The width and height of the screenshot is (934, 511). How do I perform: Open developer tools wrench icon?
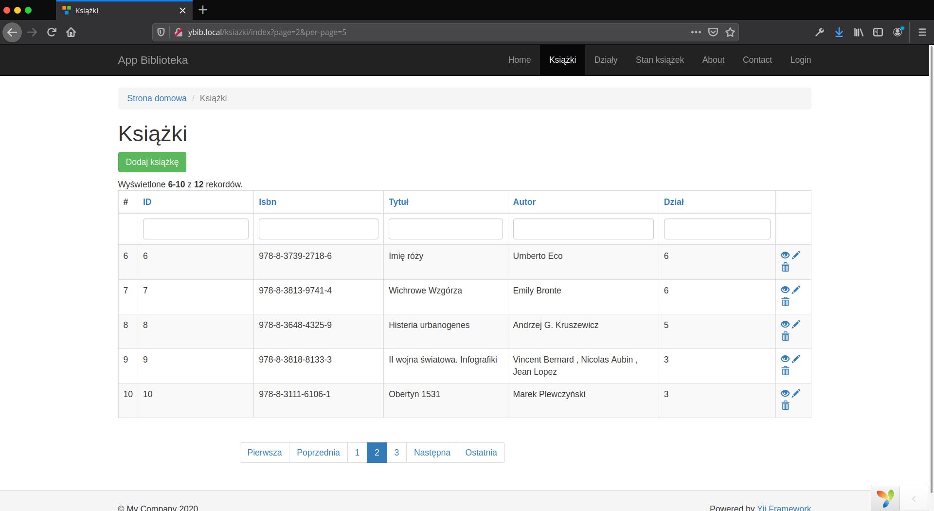tap(820, 32)
